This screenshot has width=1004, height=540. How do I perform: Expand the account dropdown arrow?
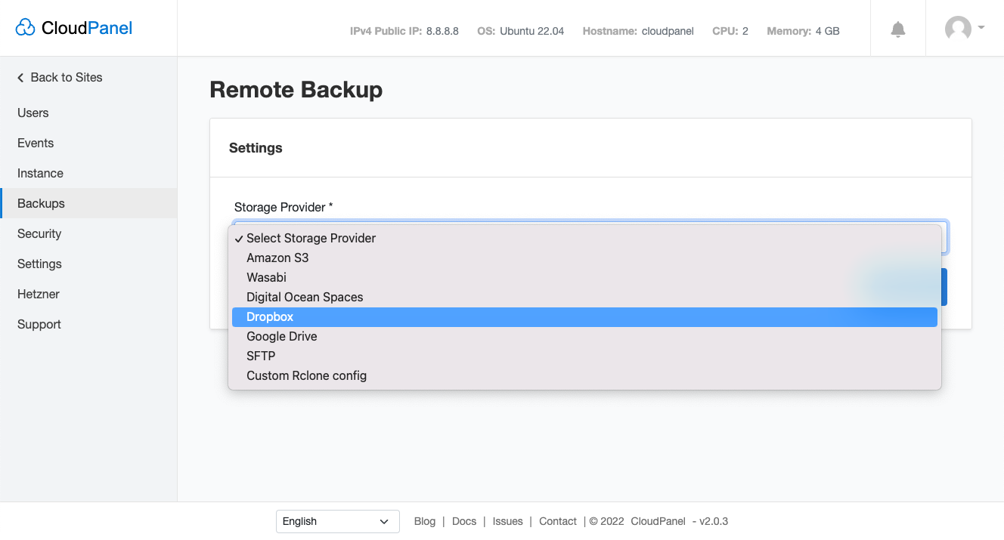point(981,27)
